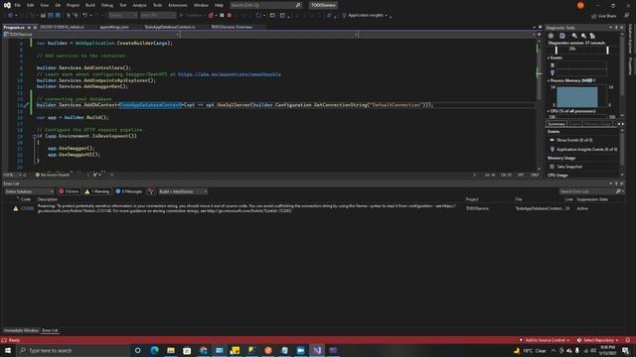Collapse the CPU percent graph section
This screenshot has width=636, height=357.
pyautogui.click(x=549, y=111)
